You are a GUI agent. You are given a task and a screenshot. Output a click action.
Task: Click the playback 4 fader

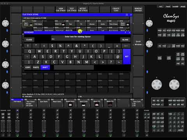(57, 126)
